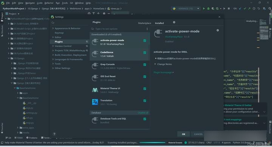Viewport: 272px width, 147px height.
Task: Click the Material Oceanic theme circle in status bar
Action: tap(185, 142)
